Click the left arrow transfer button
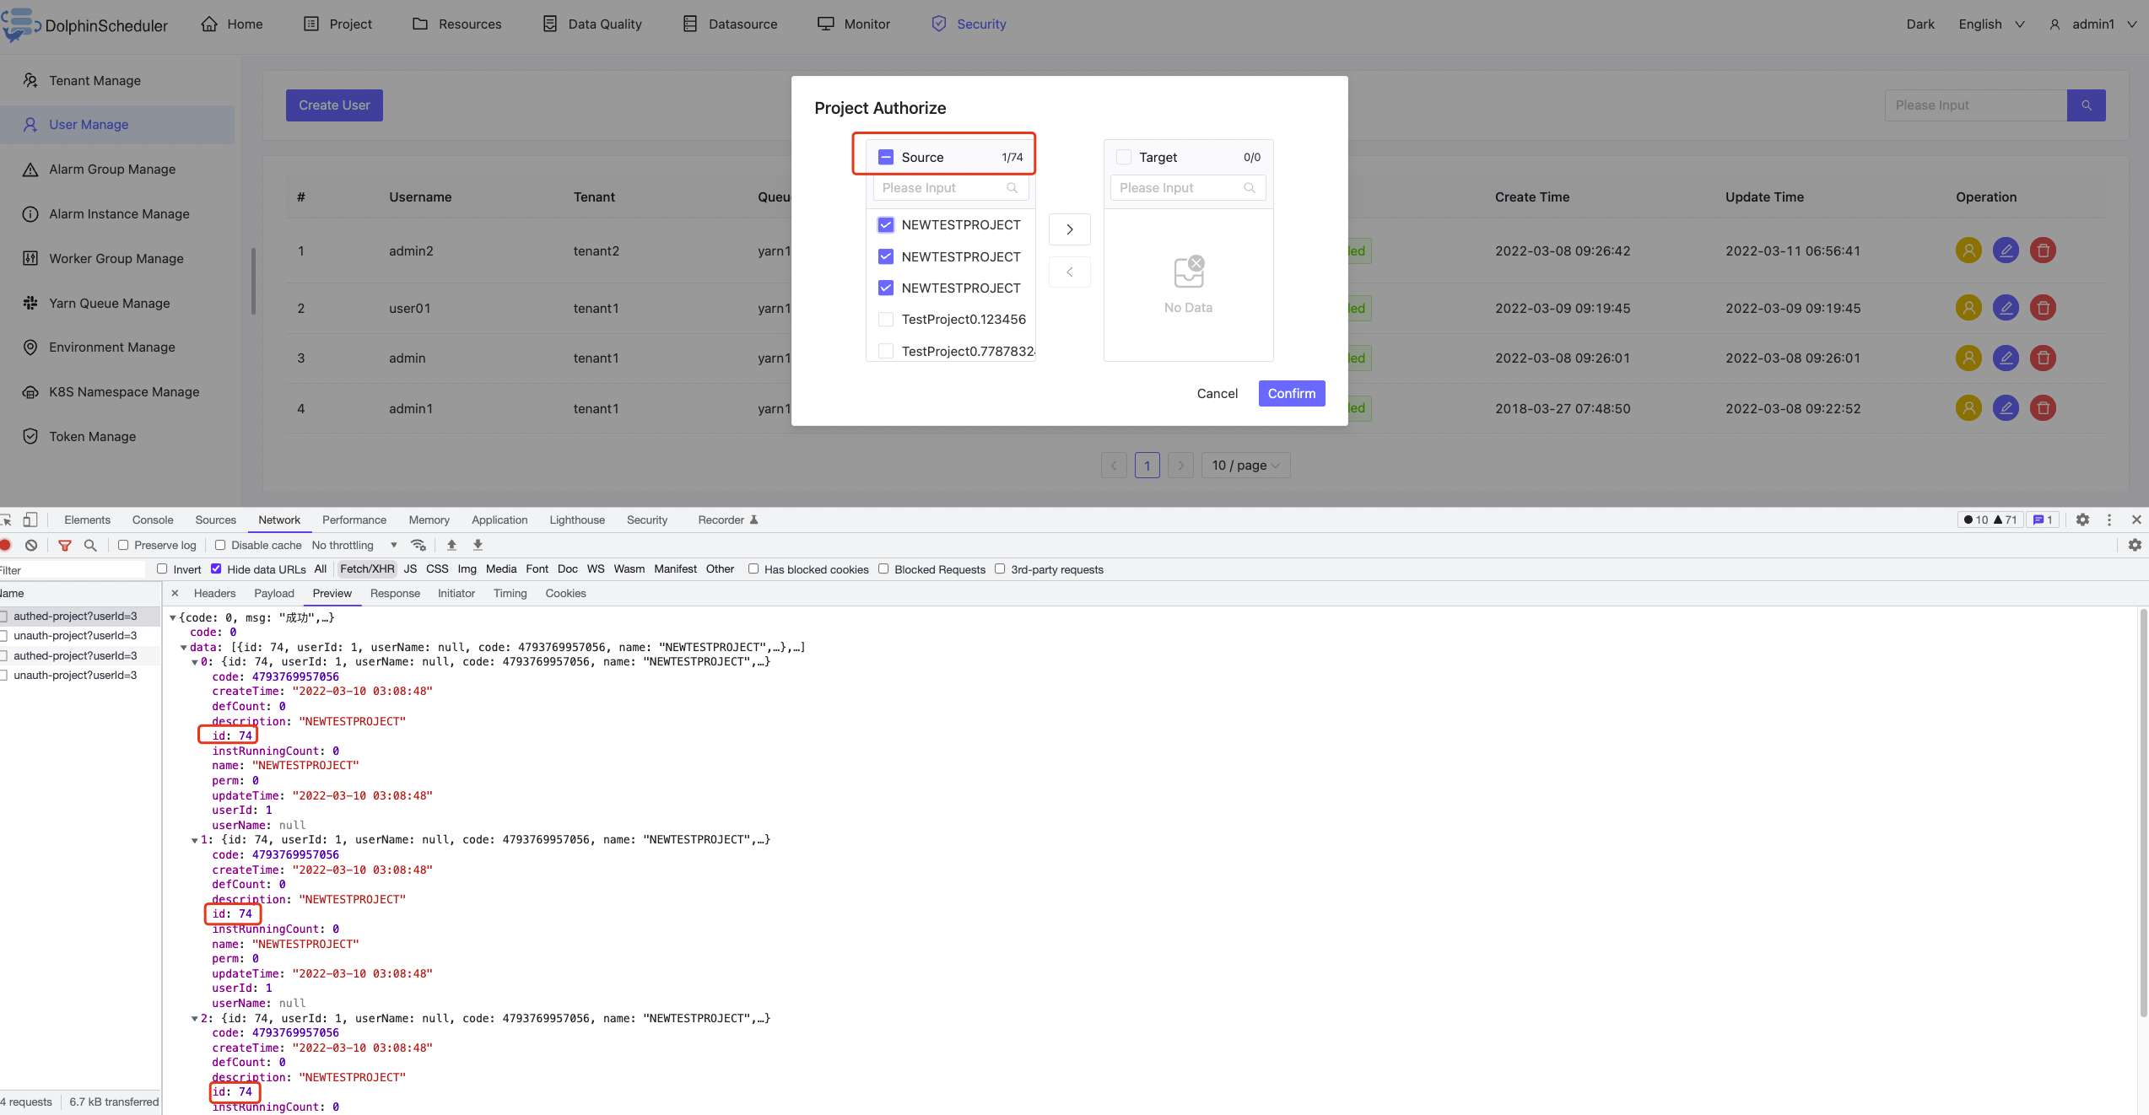The width and height of the screenshot is (2149, 1115). 1069,272
